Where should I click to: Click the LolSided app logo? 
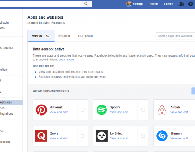(x=102, y=136)
